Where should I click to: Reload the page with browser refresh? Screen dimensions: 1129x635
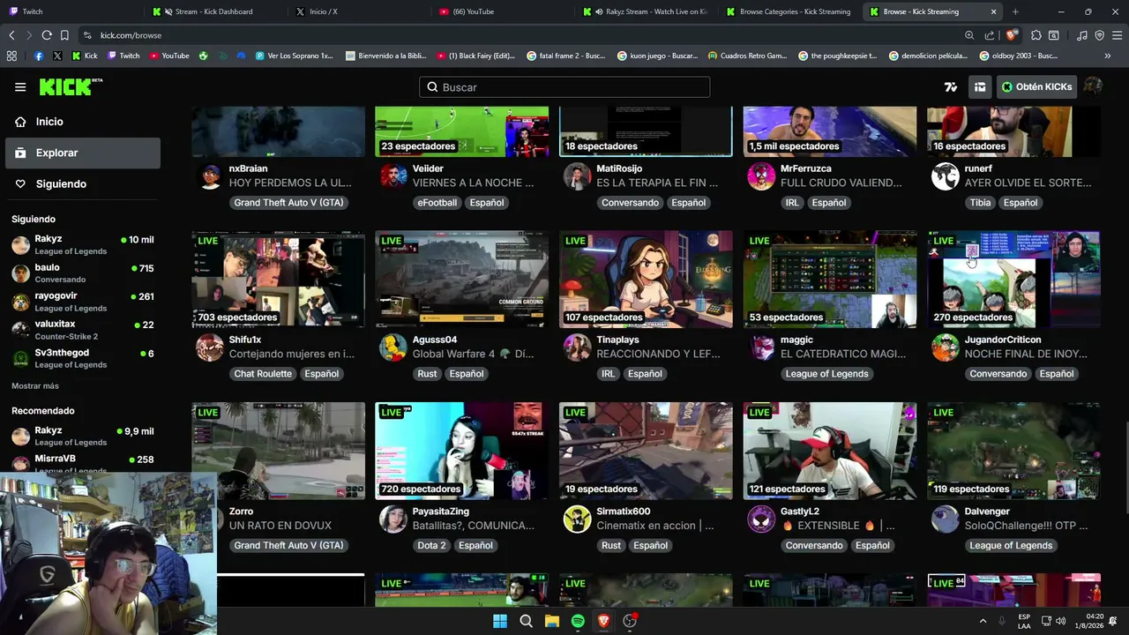point(47,35)
